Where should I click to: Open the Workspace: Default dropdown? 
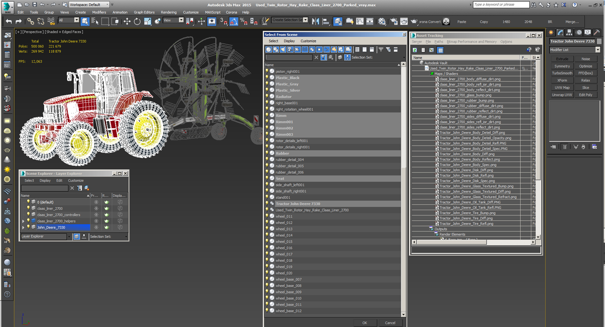[89, 4]
